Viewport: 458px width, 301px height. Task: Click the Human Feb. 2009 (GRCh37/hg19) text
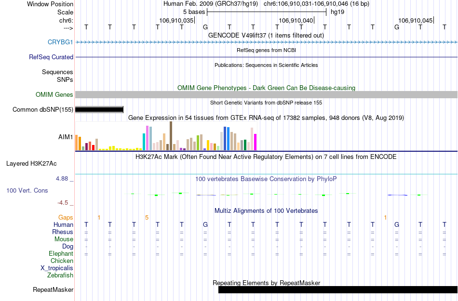coord(211,4)
